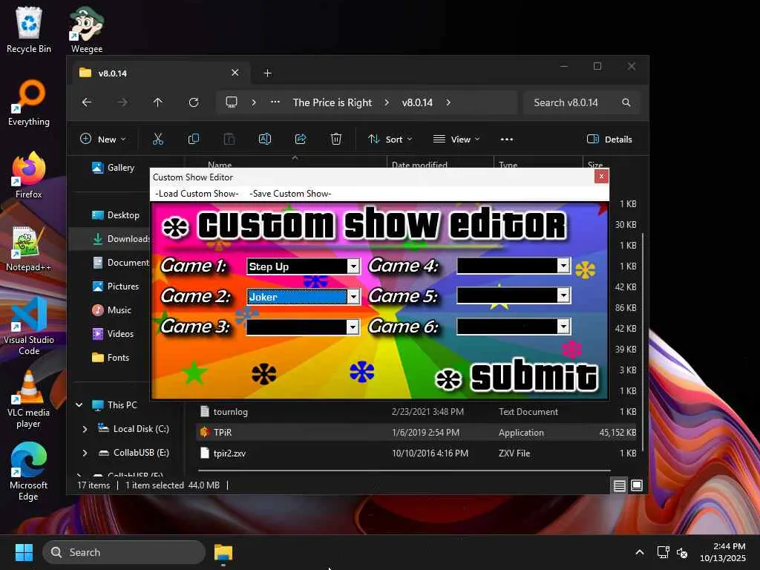The image size is (760, 570).
Task: Add a new File Explorer tab
Action: 267,73
